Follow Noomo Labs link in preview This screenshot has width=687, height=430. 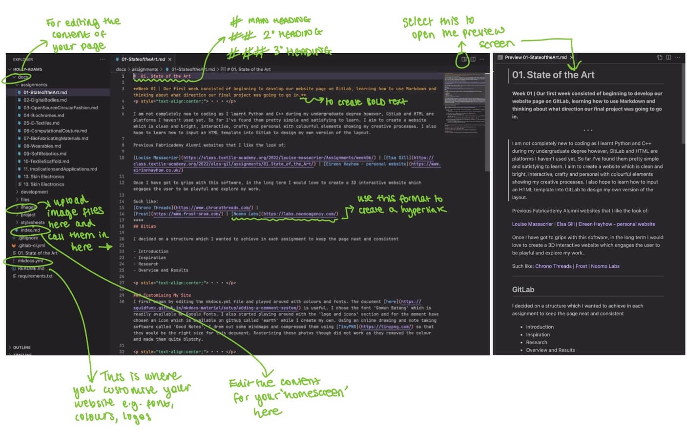point(605,266)
